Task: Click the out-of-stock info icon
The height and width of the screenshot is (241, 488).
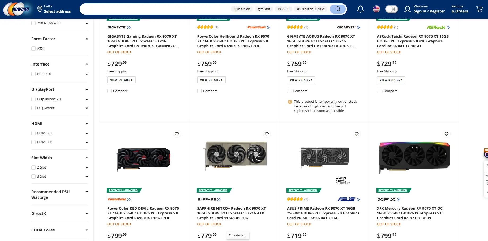Action: [290, 102]
